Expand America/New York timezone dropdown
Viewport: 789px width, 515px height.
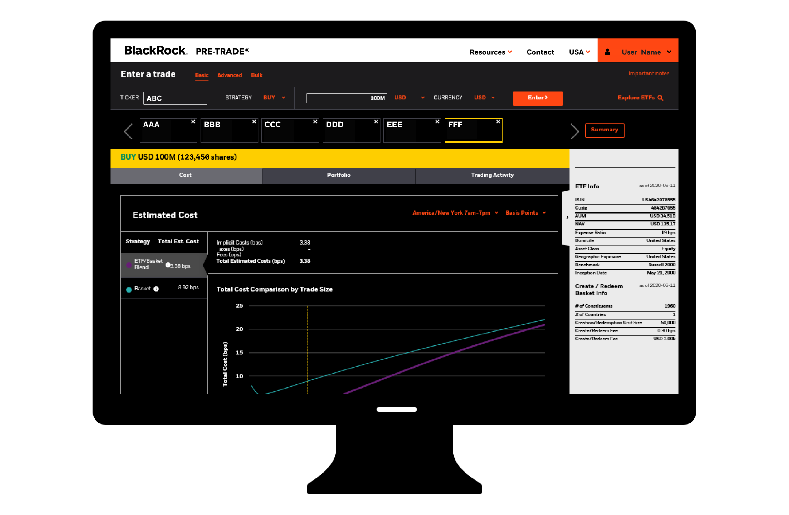point(455,213)
